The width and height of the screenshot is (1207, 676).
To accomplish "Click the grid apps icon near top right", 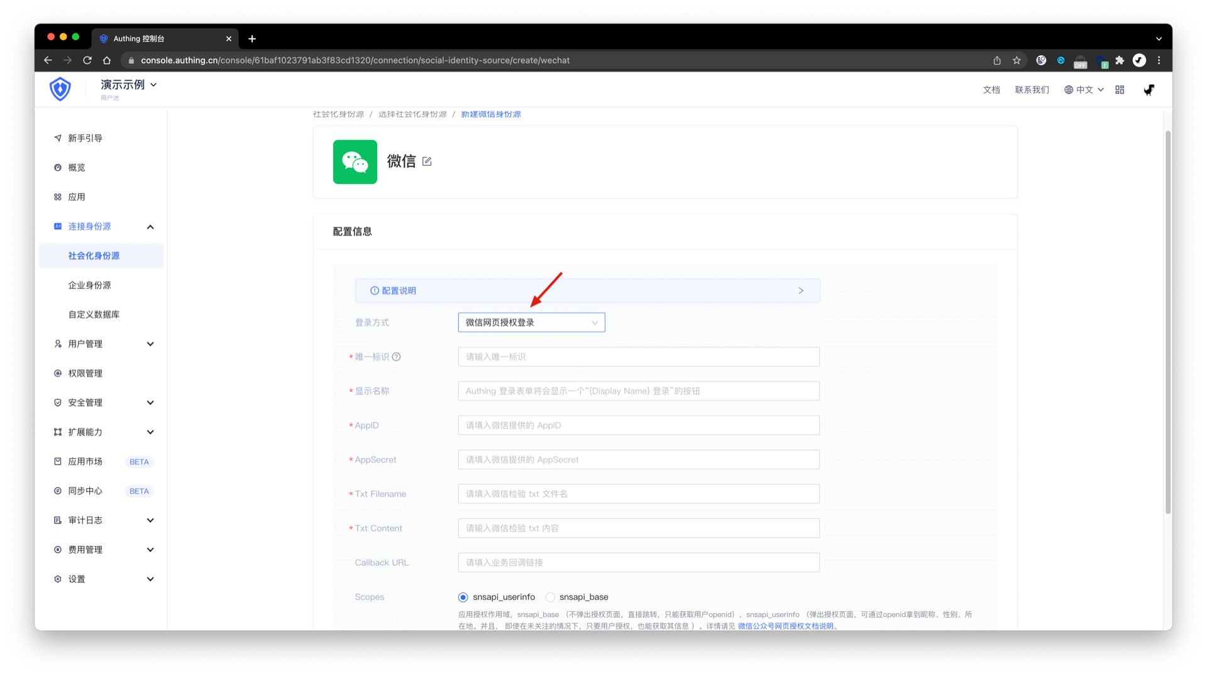I will pyautogui.click(x=1119, y=89).
